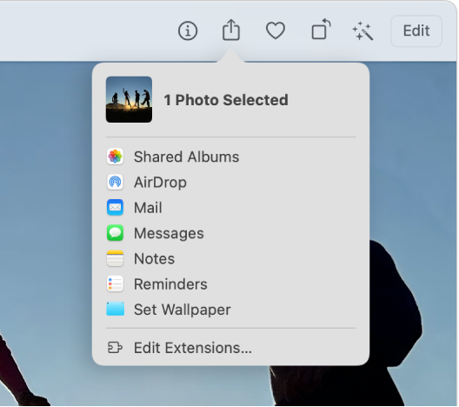Select the selected photo thumbnail in share menu
The width and height of the screenshot is (459, 407).
[129, 99]
